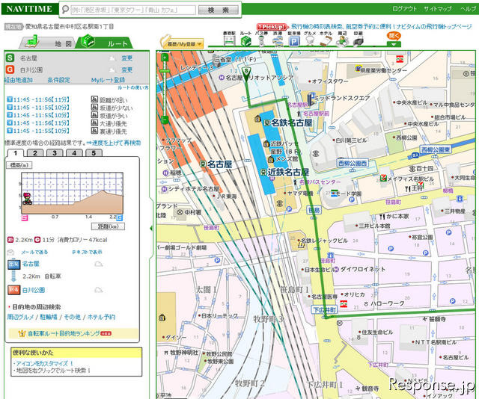Image resolution: width=479 pixels, height=399 pixels.
Task: Click the print (印刷) printer icon
Action: 359,40
